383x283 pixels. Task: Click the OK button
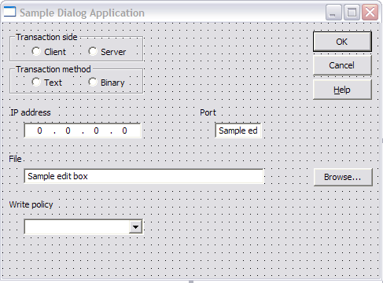point(342,42)
